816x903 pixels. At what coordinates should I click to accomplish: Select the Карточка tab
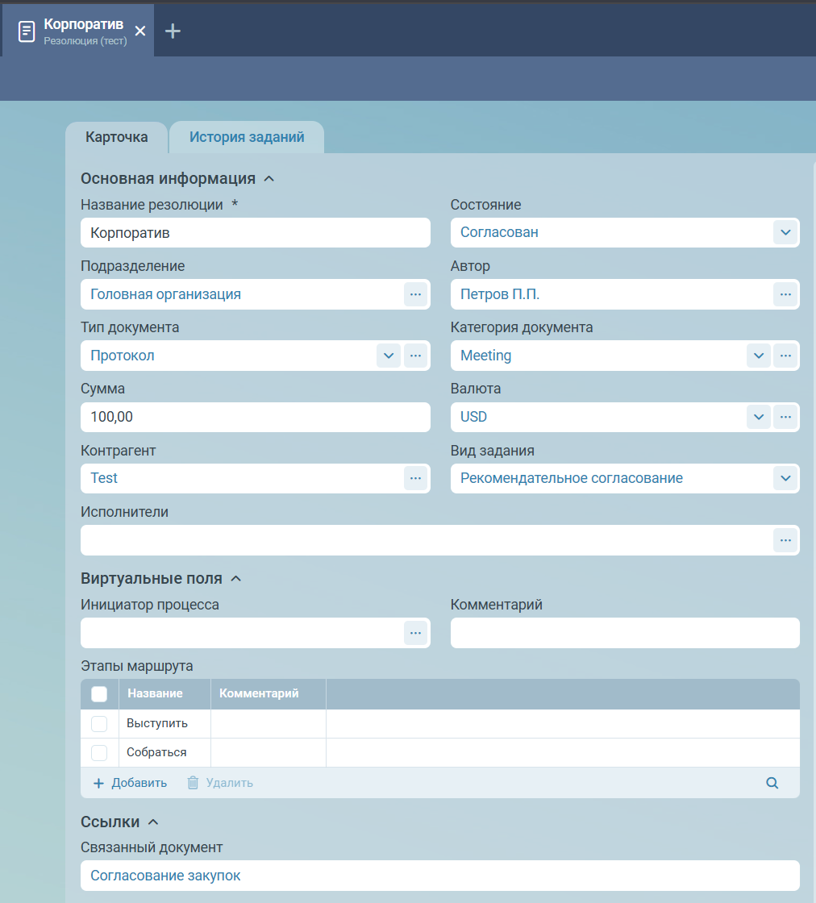117,137
